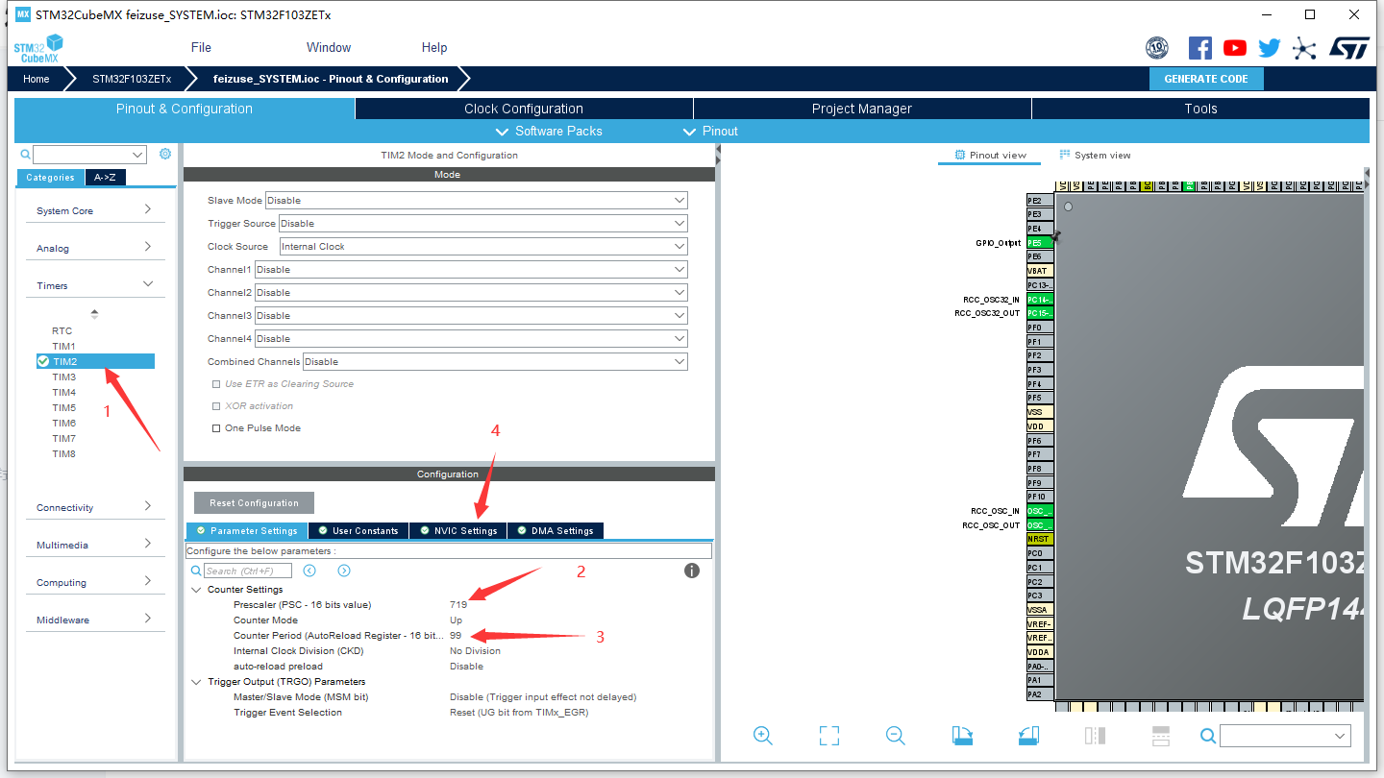Click the 10 years anniversary badge icon
Viewport: 1384px width, 778px height.
(1157, 48)
